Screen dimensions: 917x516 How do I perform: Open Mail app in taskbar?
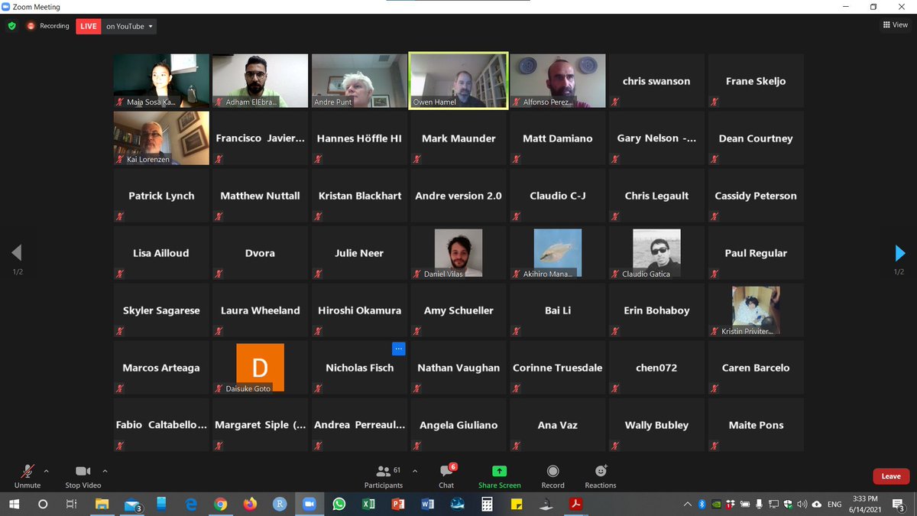click(131, 505)
